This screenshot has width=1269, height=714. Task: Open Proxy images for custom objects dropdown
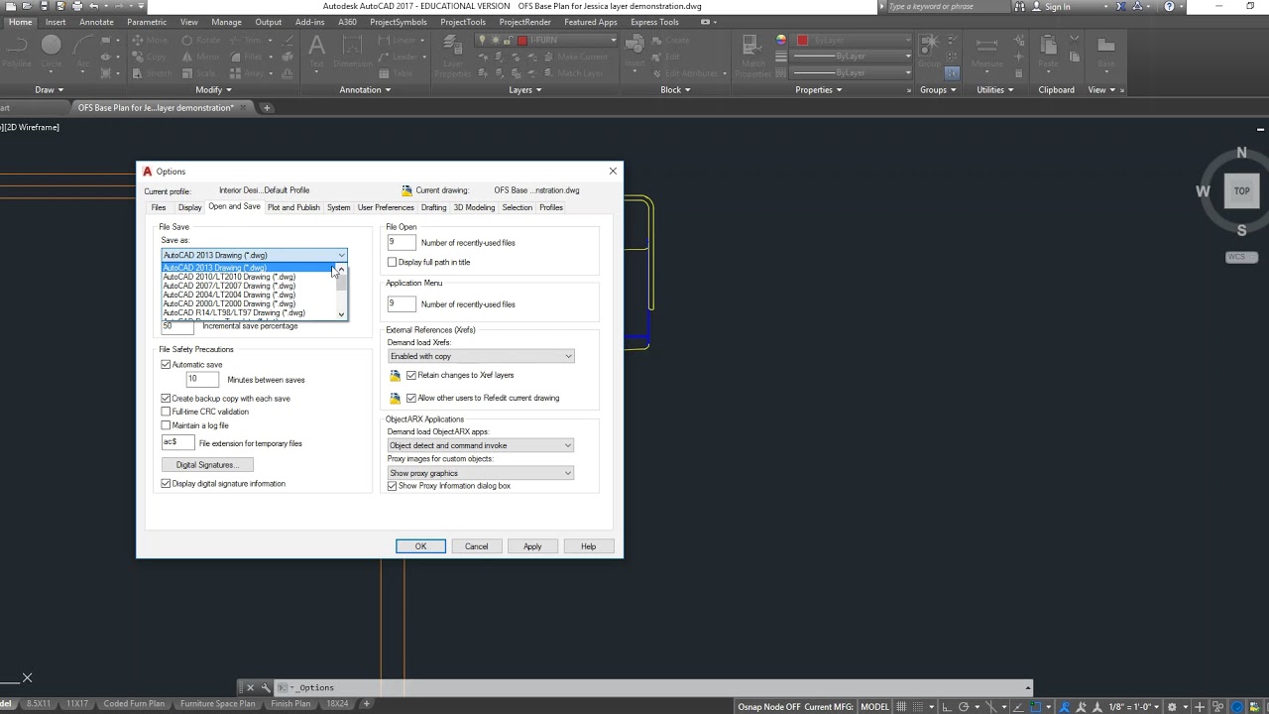(x=481, y=473)
